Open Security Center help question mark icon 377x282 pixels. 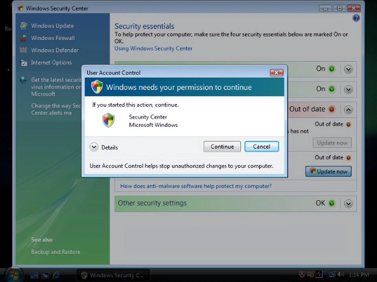[356, 18]
